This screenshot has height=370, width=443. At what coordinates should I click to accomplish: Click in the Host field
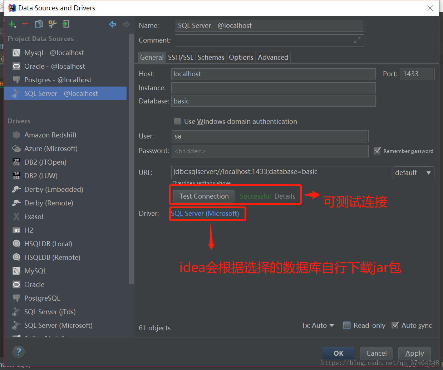click(274, 74)
